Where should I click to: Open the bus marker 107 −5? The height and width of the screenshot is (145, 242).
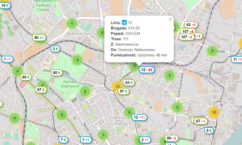click(187, 31)
